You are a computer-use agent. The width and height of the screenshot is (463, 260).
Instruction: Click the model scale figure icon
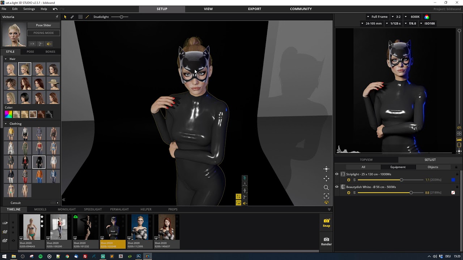(245, 190)
